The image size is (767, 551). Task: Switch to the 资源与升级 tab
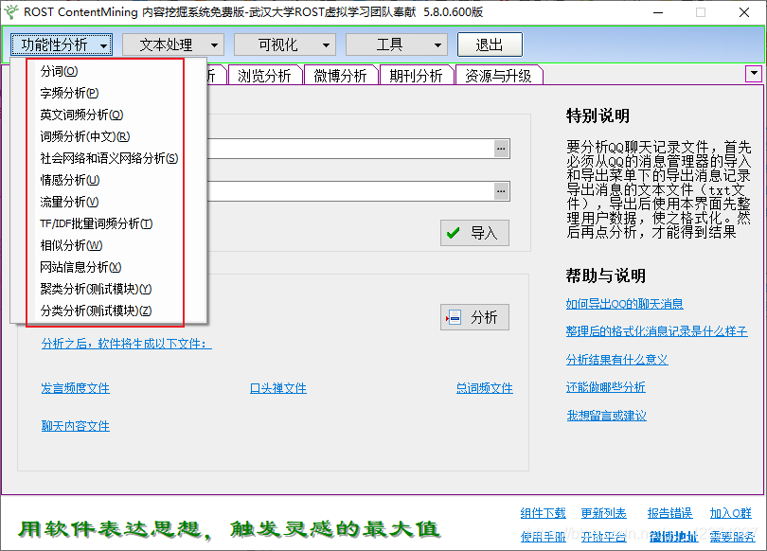[x=498, y=76]
